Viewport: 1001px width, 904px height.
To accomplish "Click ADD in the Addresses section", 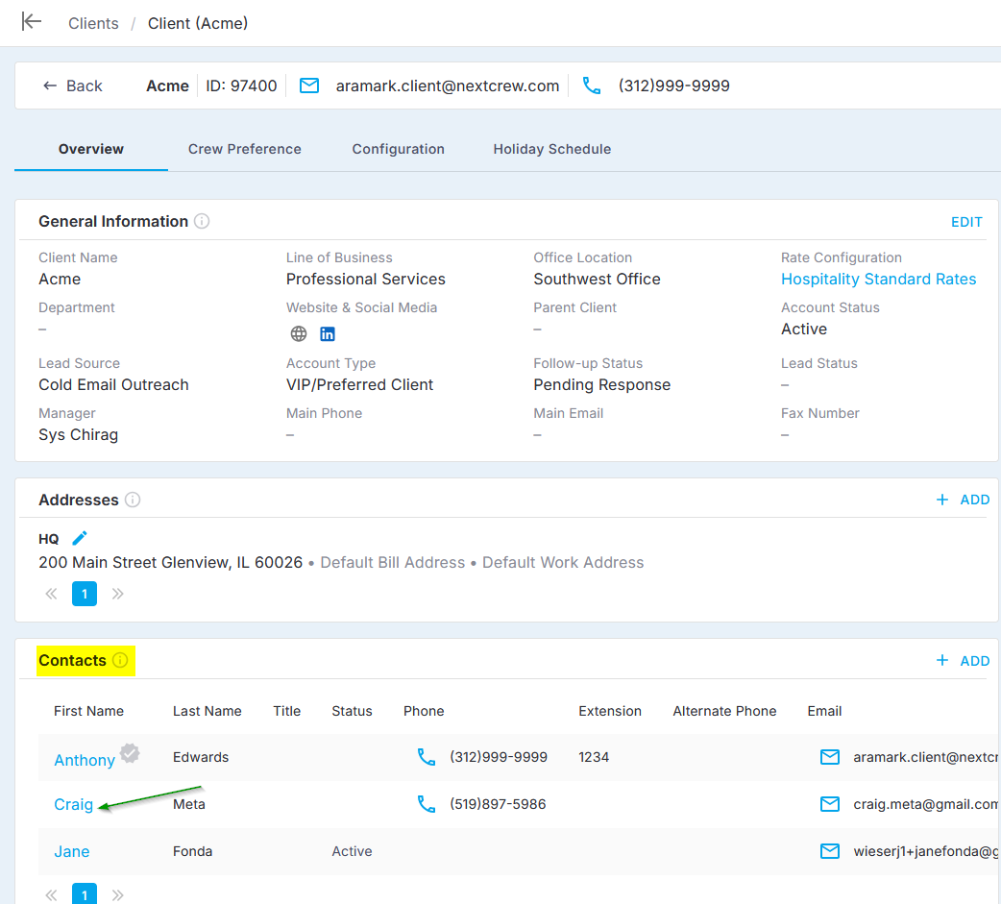I will pos(963,500).
